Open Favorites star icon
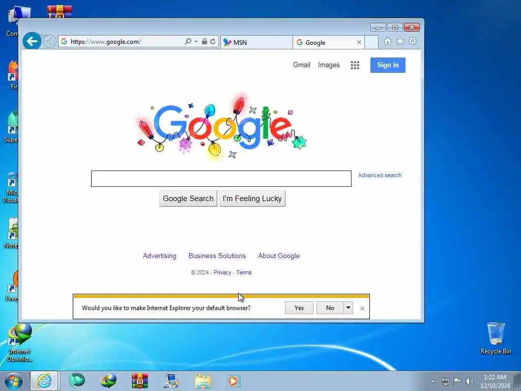 [400, 41]
